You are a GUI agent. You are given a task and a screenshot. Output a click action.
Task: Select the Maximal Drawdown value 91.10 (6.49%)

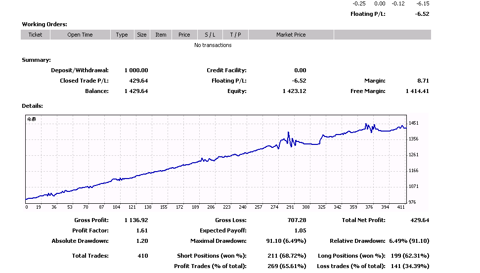coord(286,241)
